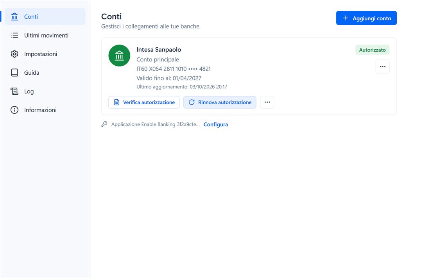The height and width of the screenshot is (278, 430).
Task: Click the Aggiungi conto button
Action: tap(366, 18)
